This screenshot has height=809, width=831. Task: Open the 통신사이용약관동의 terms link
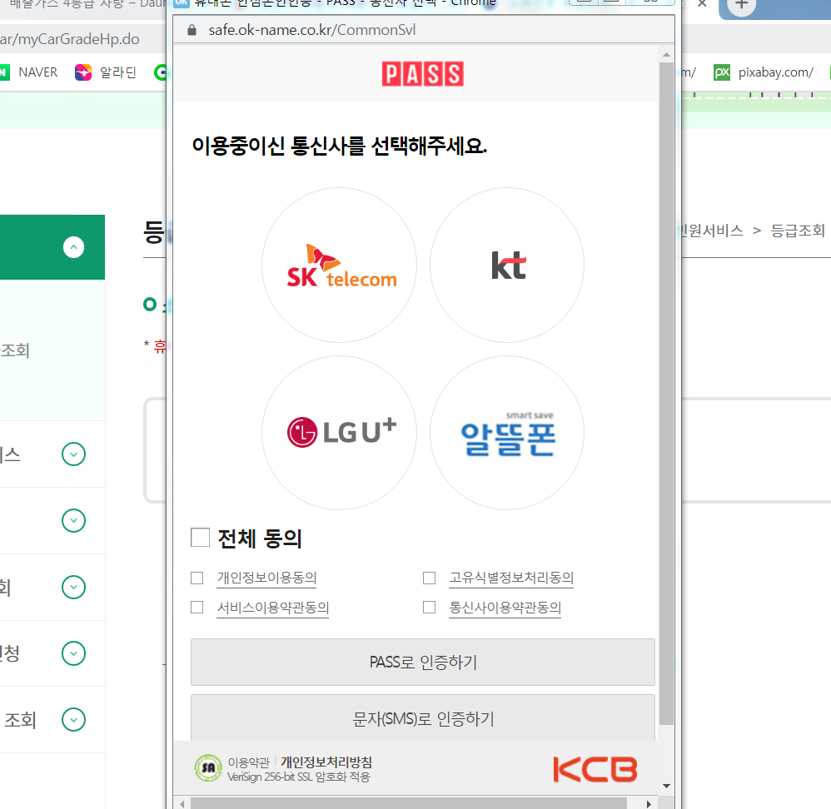[x=505, y=608]
